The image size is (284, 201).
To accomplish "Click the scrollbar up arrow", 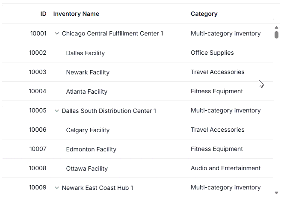I will [276, 27].
